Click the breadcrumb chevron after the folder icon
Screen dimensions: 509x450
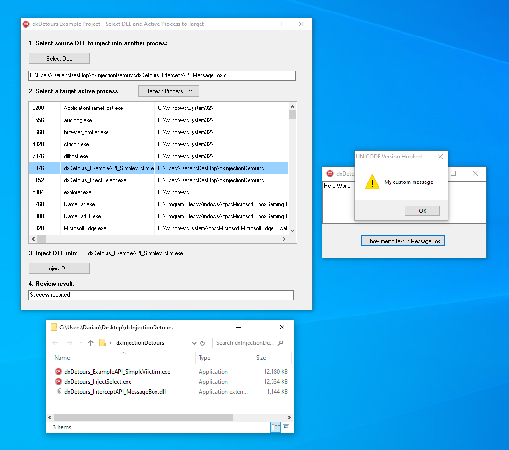(110, 343)
